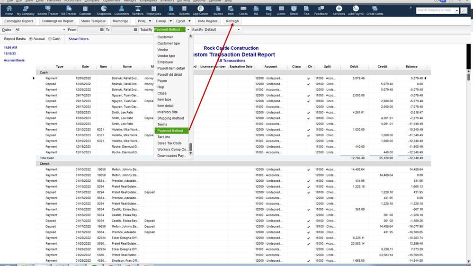This screenshot has width=473, height=266.
Task: Choose Customer in Total By list
Action: click(x=165, y=37)
